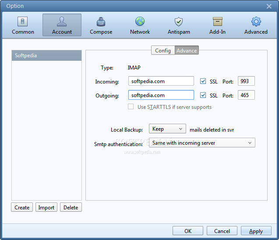Click the Apply button
Viewport: 279px width, 240px height.
(256, 231)
